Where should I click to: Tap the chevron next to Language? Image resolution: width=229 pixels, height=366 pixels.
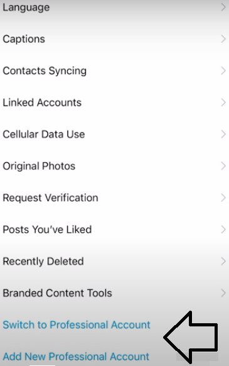coord(223,8)
